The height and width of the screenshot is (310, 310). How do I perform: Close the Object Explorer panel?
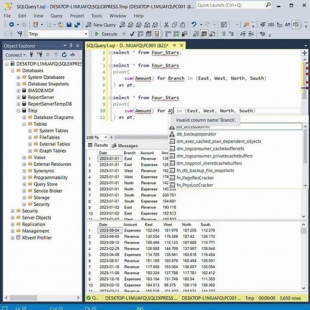tap(77, 46)
